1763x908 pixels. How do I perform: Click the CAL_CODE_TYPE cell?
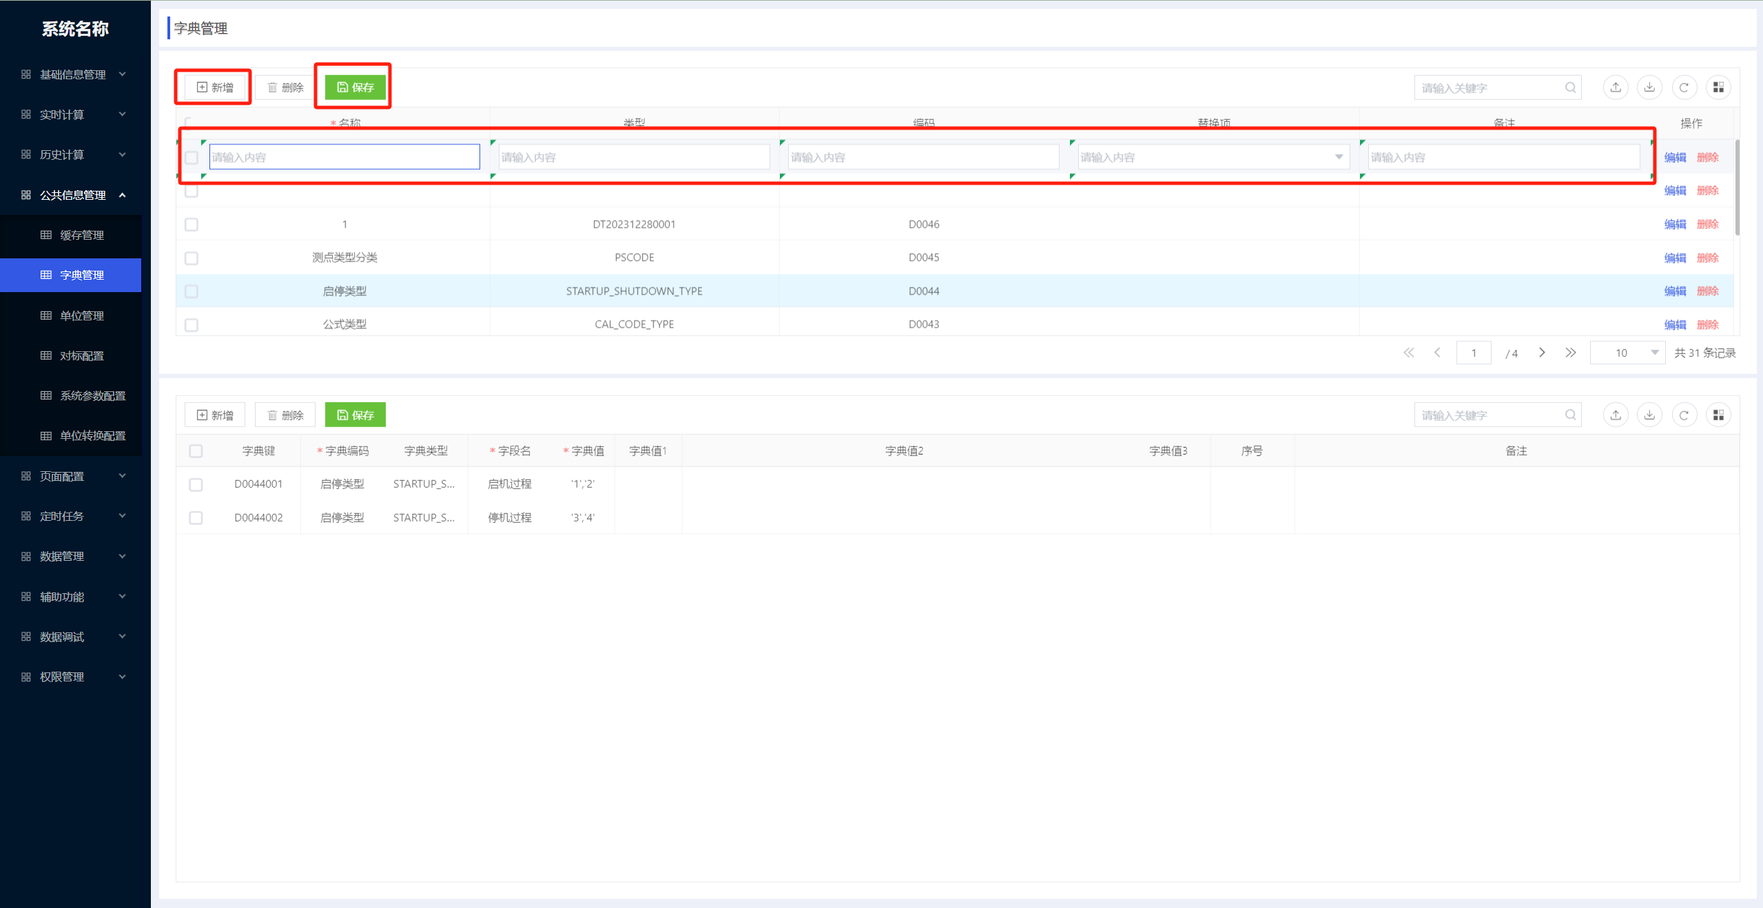(x=634, y=324)
